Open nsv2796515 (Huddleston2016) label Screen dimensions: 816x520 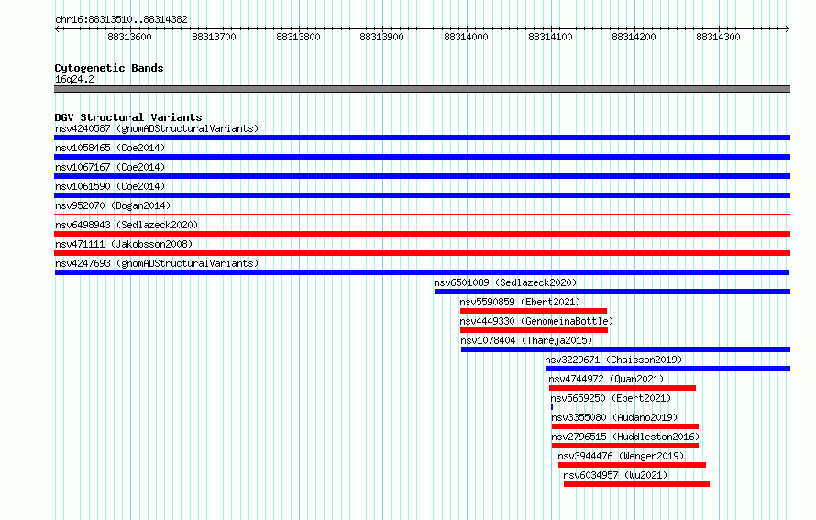coord(625,437)
